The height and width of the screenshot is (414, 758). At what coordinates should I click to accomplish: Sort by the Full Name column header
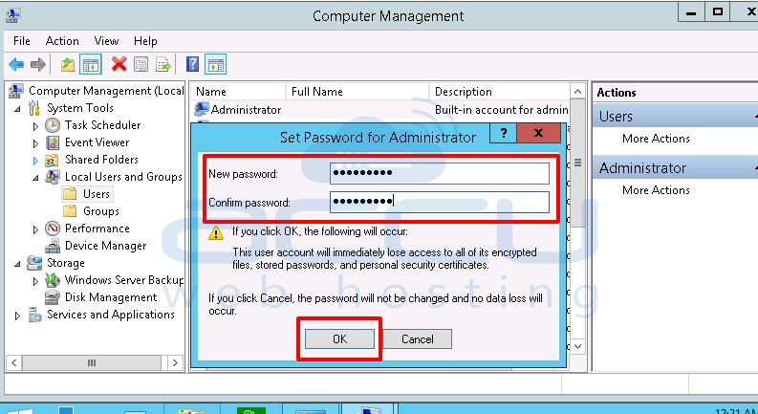[357, 92]
